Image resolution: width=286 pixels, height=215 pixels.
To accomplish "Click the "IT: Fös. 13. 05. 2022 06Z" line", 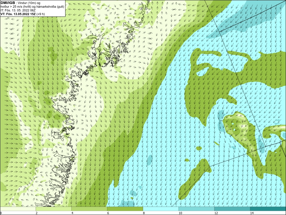I will pos(18,10).
